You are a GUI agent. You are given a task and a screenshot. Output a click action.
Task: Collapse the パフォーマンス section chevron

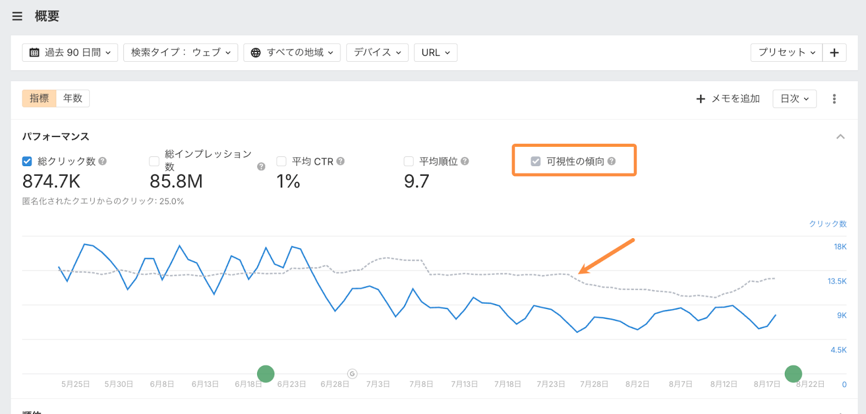[x=840, y=136]
